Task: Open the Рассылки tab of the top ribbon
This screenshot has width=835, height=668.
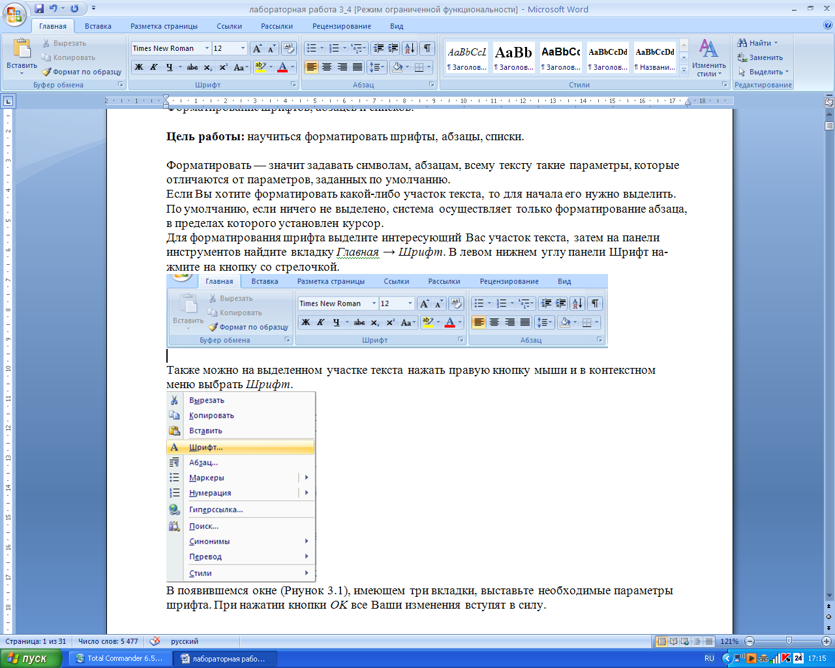Action: point(277,26)
